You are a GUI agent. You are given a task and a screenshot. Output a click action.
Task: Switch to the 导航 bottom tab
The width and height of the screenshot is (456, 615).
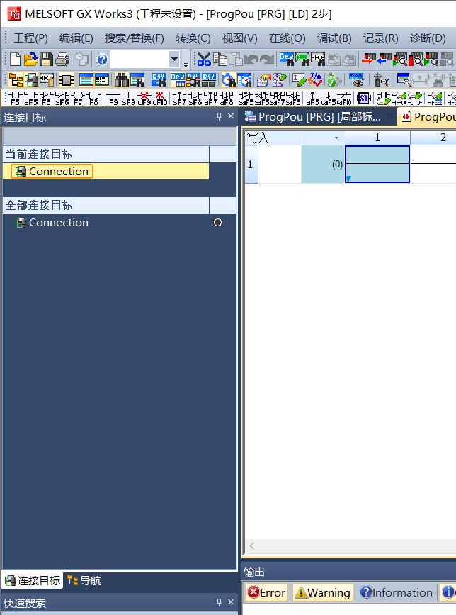(84, 581)
